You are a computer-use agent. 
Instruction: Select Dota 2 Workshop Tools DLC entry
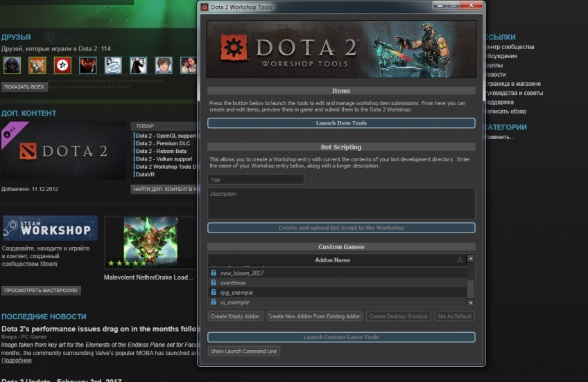click(x=166, y=167)
